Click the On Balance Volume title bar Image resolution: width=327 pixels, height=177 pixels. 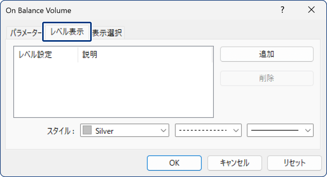(x=38, y=10)
